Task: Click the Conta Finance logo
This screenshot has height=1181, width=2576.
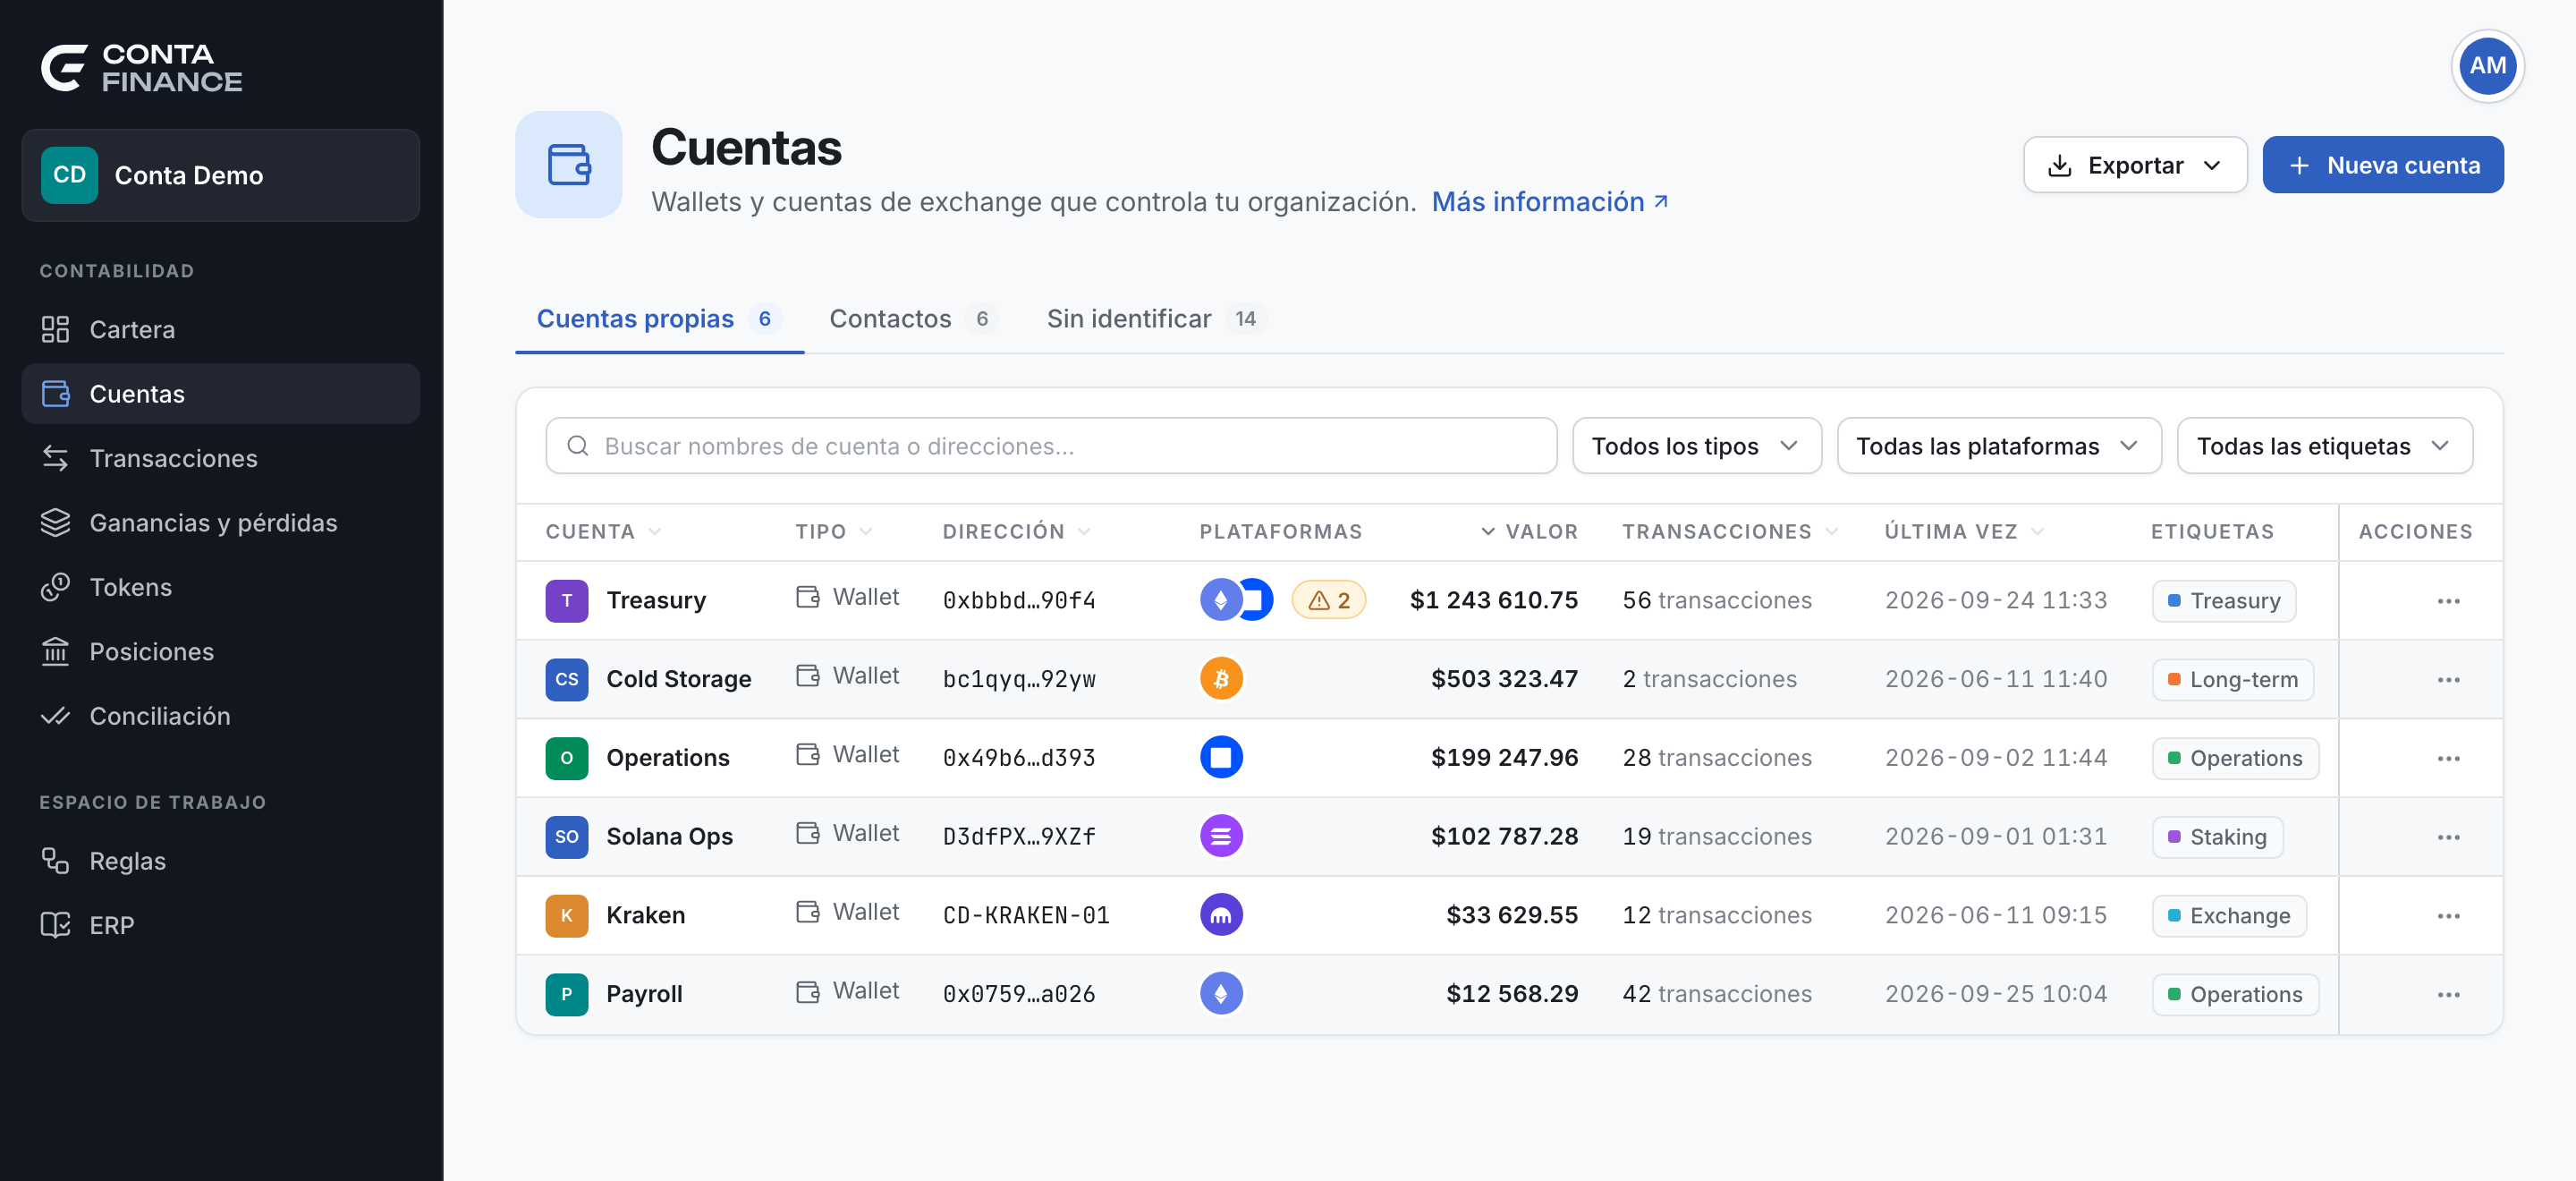Action: click(x=141, y=68)
